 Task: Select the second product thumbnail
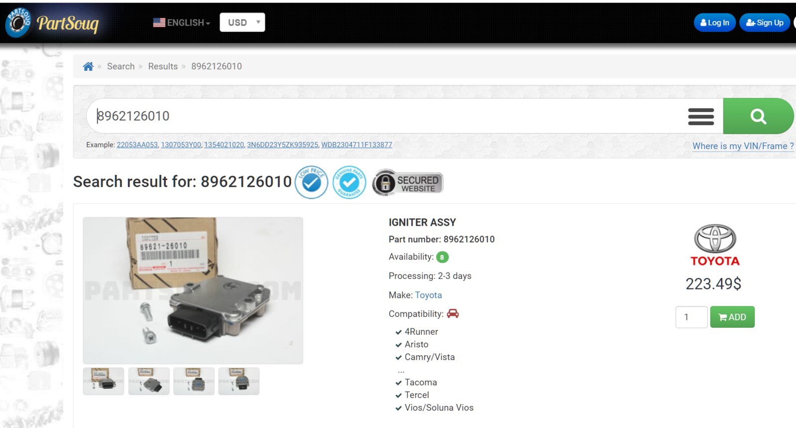pyautogui.click(x=149, y=382)
